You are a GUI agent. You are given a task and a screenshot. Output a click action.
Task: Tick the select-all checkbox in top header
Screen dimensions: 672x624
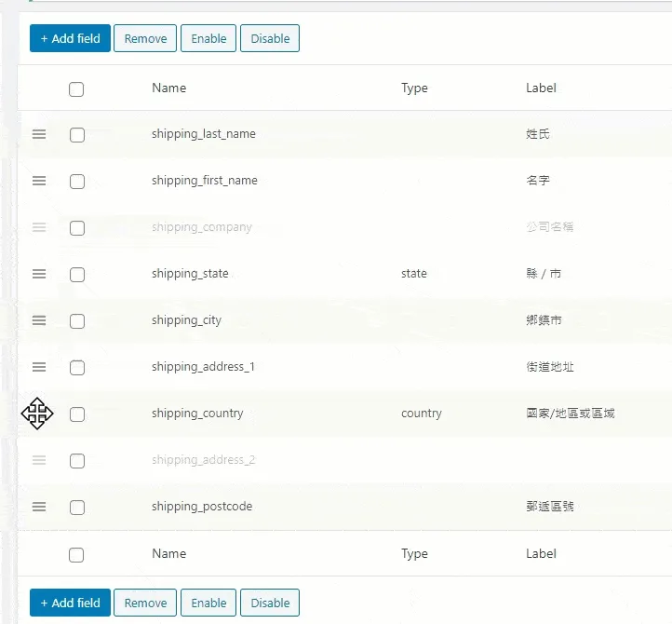76,89
